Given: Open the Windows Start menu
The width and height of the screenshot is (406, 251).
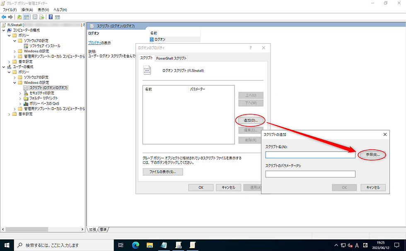Looking at the screenshot, I should tap(7, 245).
